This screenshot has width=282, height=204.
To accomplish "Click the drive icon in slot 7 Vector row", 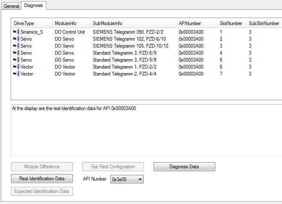I will click(16, 74).
